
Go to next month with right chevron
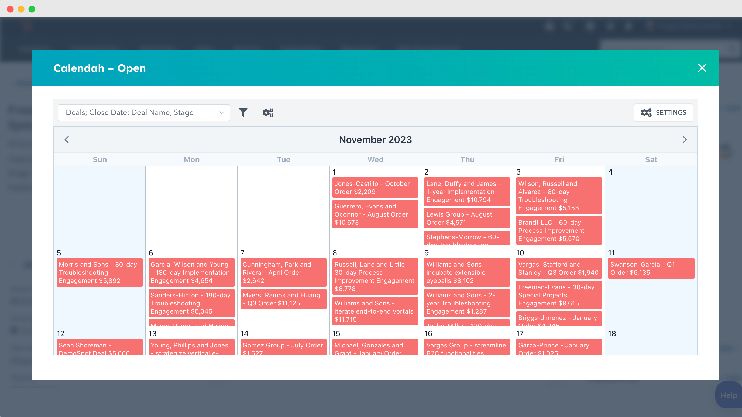684,140
